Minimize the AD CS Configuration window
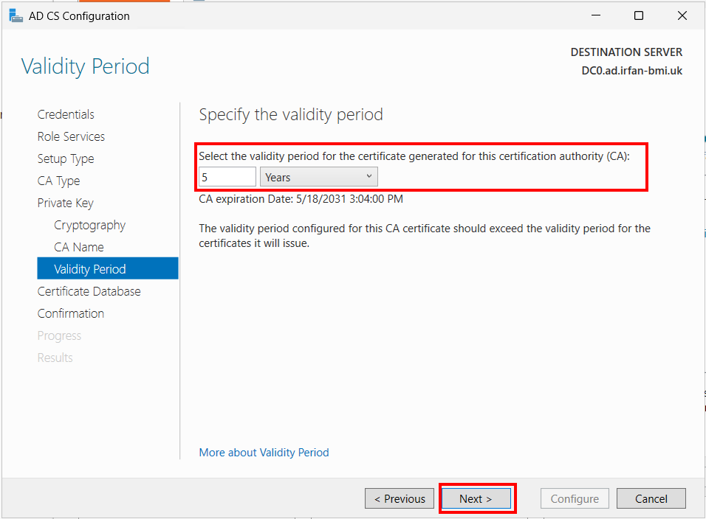Screen dimensions: 706x519 point(596,15)
